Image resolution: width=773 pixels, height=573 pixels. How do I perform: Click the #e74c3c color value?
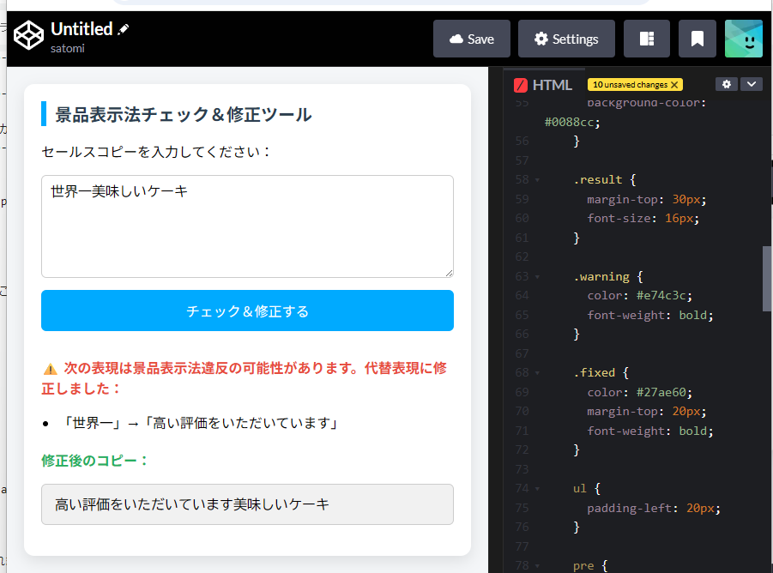(661, 296)
